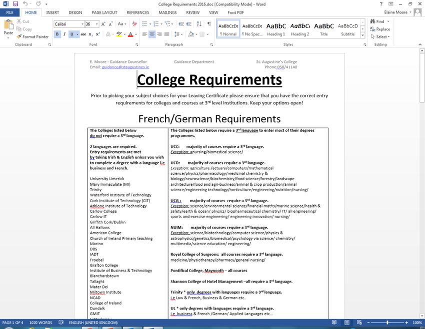Switch to the REFERENCES tab
425x329 pixels.
pos(138,12)
